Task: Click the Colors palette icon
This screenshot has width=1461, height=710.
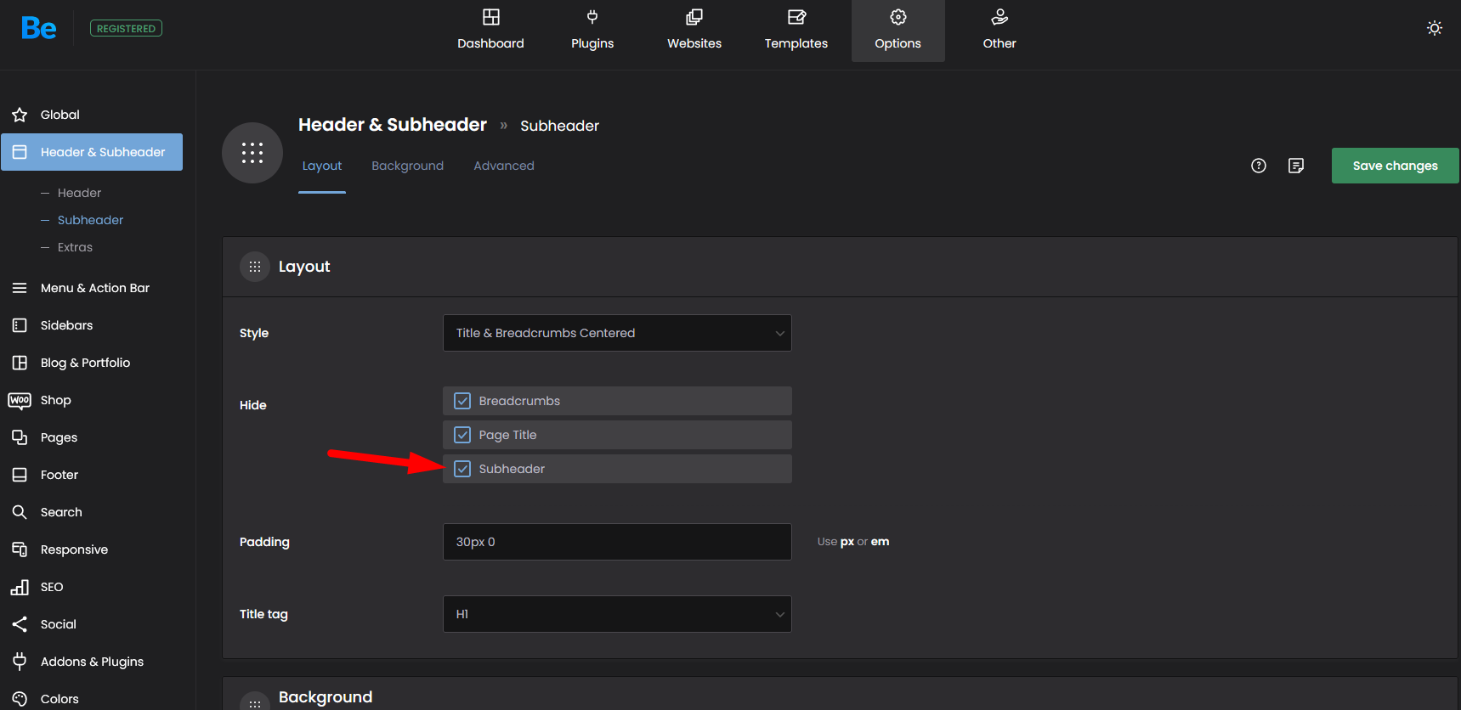Action: (20, 699)
